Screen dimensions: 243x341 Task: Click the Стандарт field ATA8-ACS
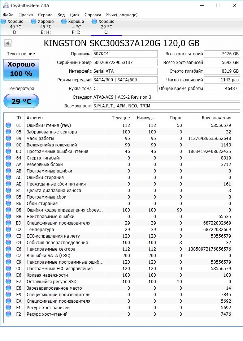click(x=166, y=97)
